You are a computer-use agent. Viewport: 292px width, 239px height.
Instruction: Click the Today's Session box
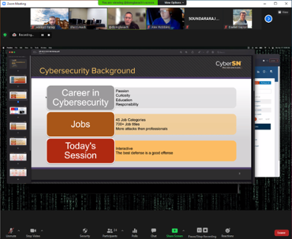(x=80, y=151)
